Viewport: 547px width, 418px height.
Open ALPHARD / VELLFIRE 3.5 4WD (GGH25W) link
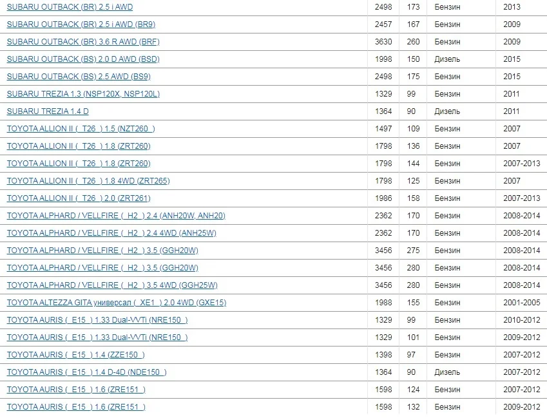tap(112, 286)
